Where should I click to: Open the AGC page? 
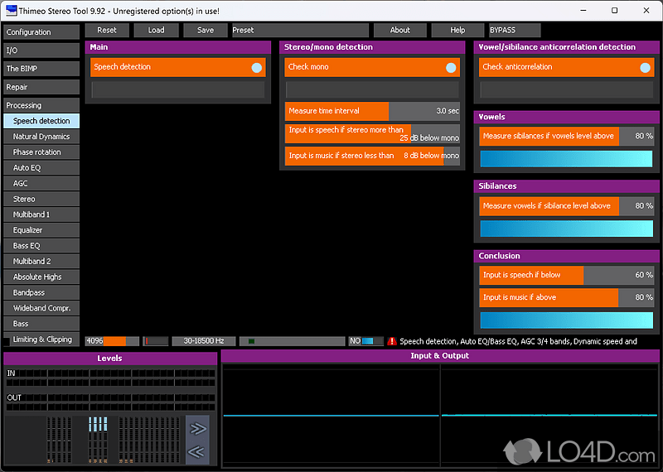41,183
